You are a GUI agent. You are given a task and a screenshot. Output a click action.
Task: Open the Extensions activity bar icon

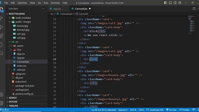point(1,36)
